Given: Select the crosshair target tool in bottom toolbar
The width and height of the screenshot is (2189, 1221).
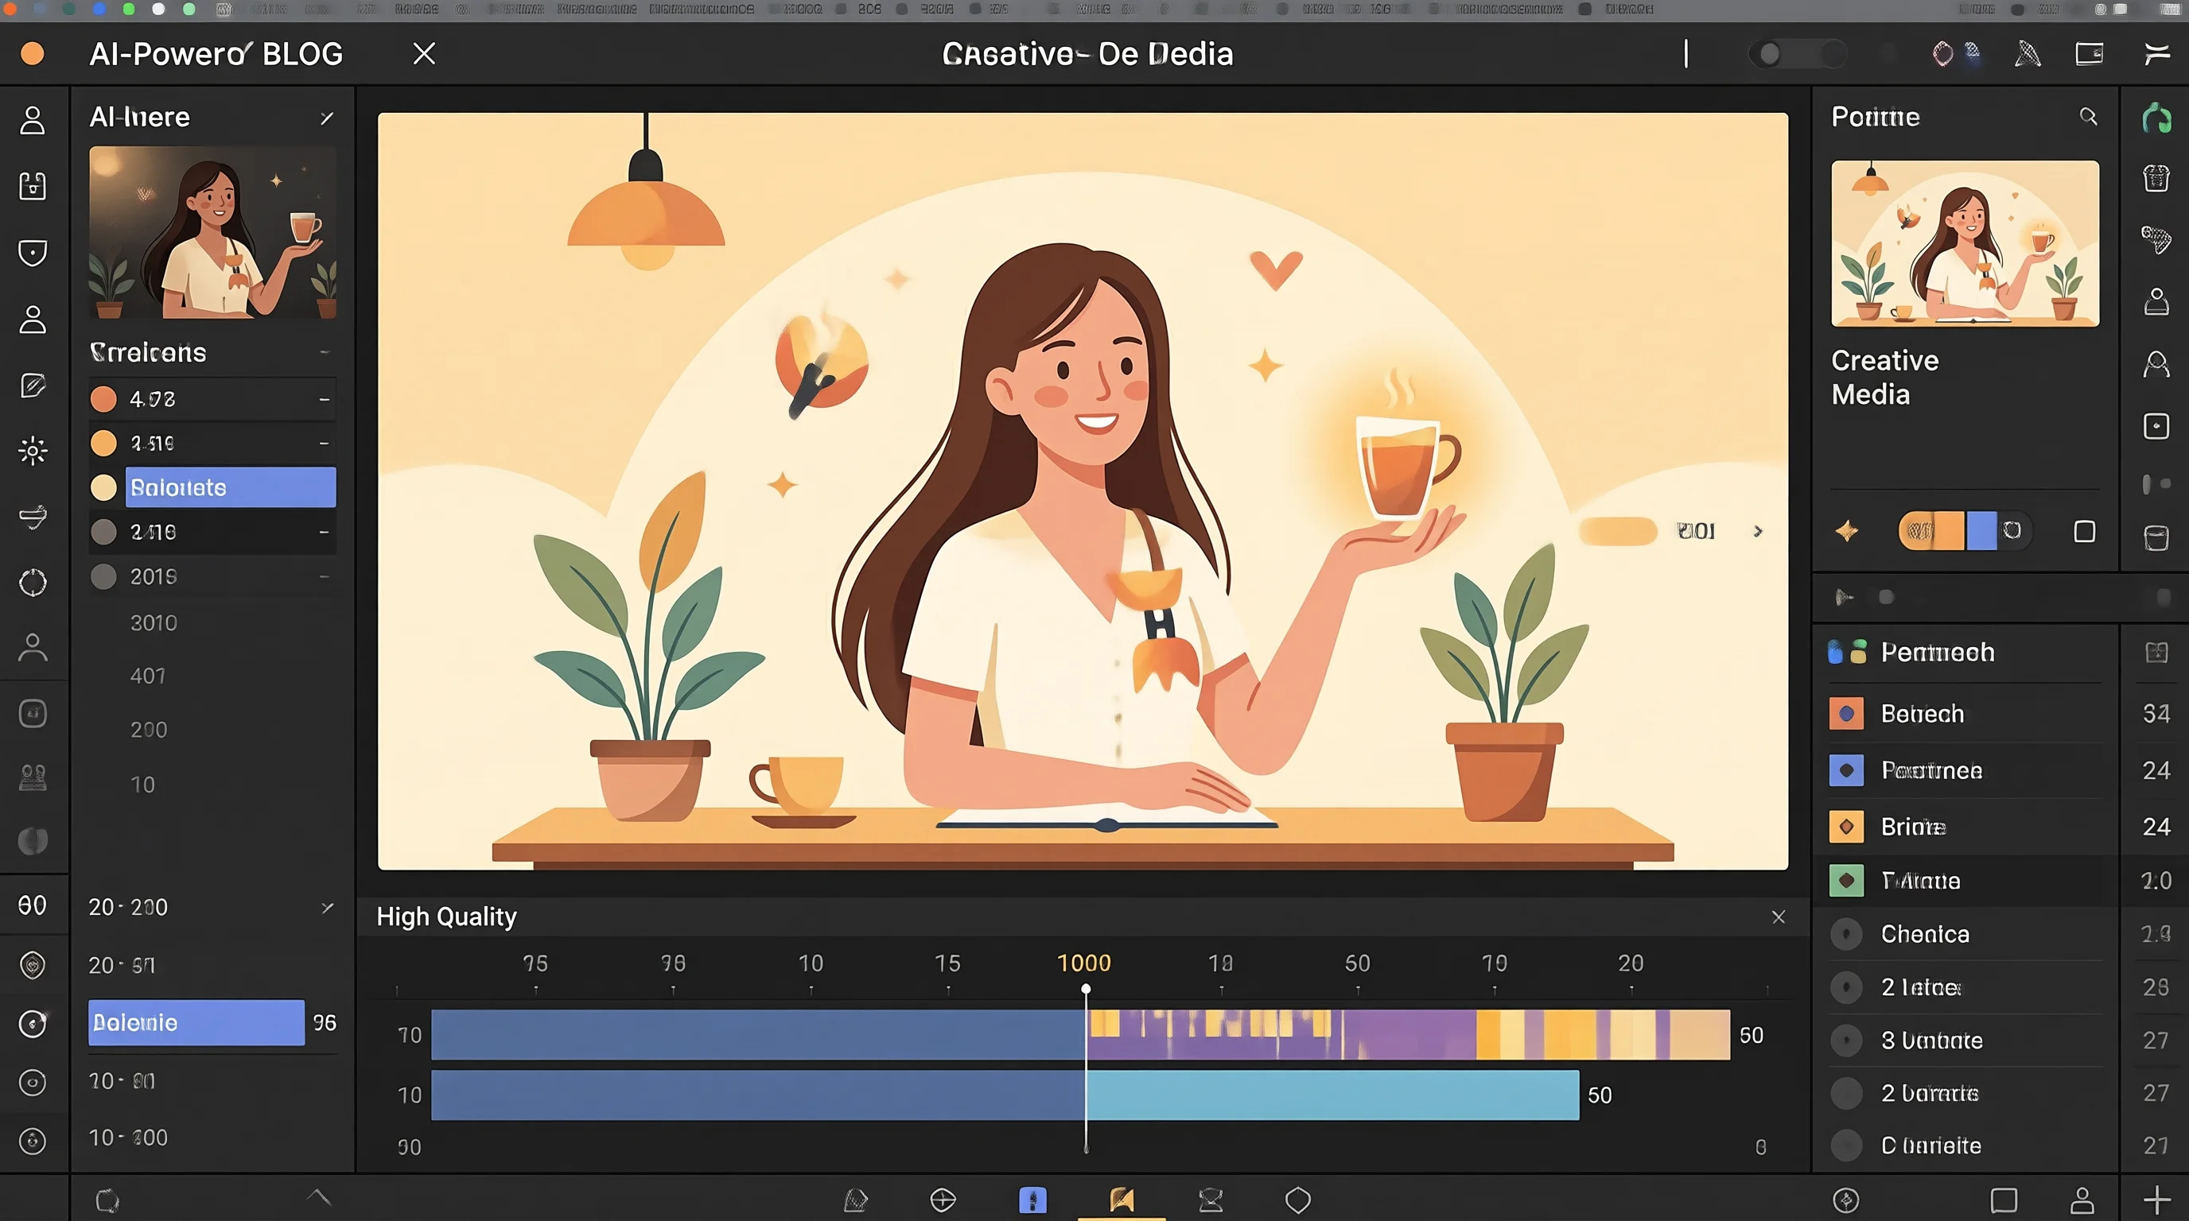Looking at the screenshot, I should point(943,1200).
